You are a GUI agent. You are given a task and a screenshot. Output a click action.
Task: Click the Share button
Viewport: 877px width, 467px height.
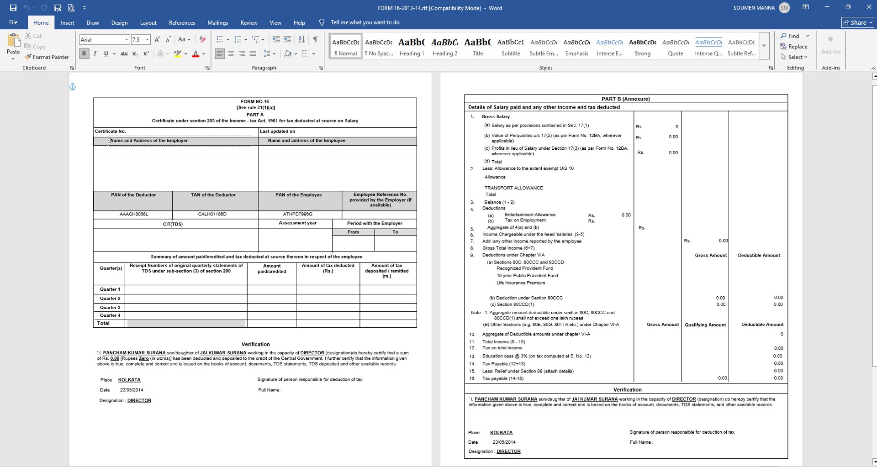(857, 22)
